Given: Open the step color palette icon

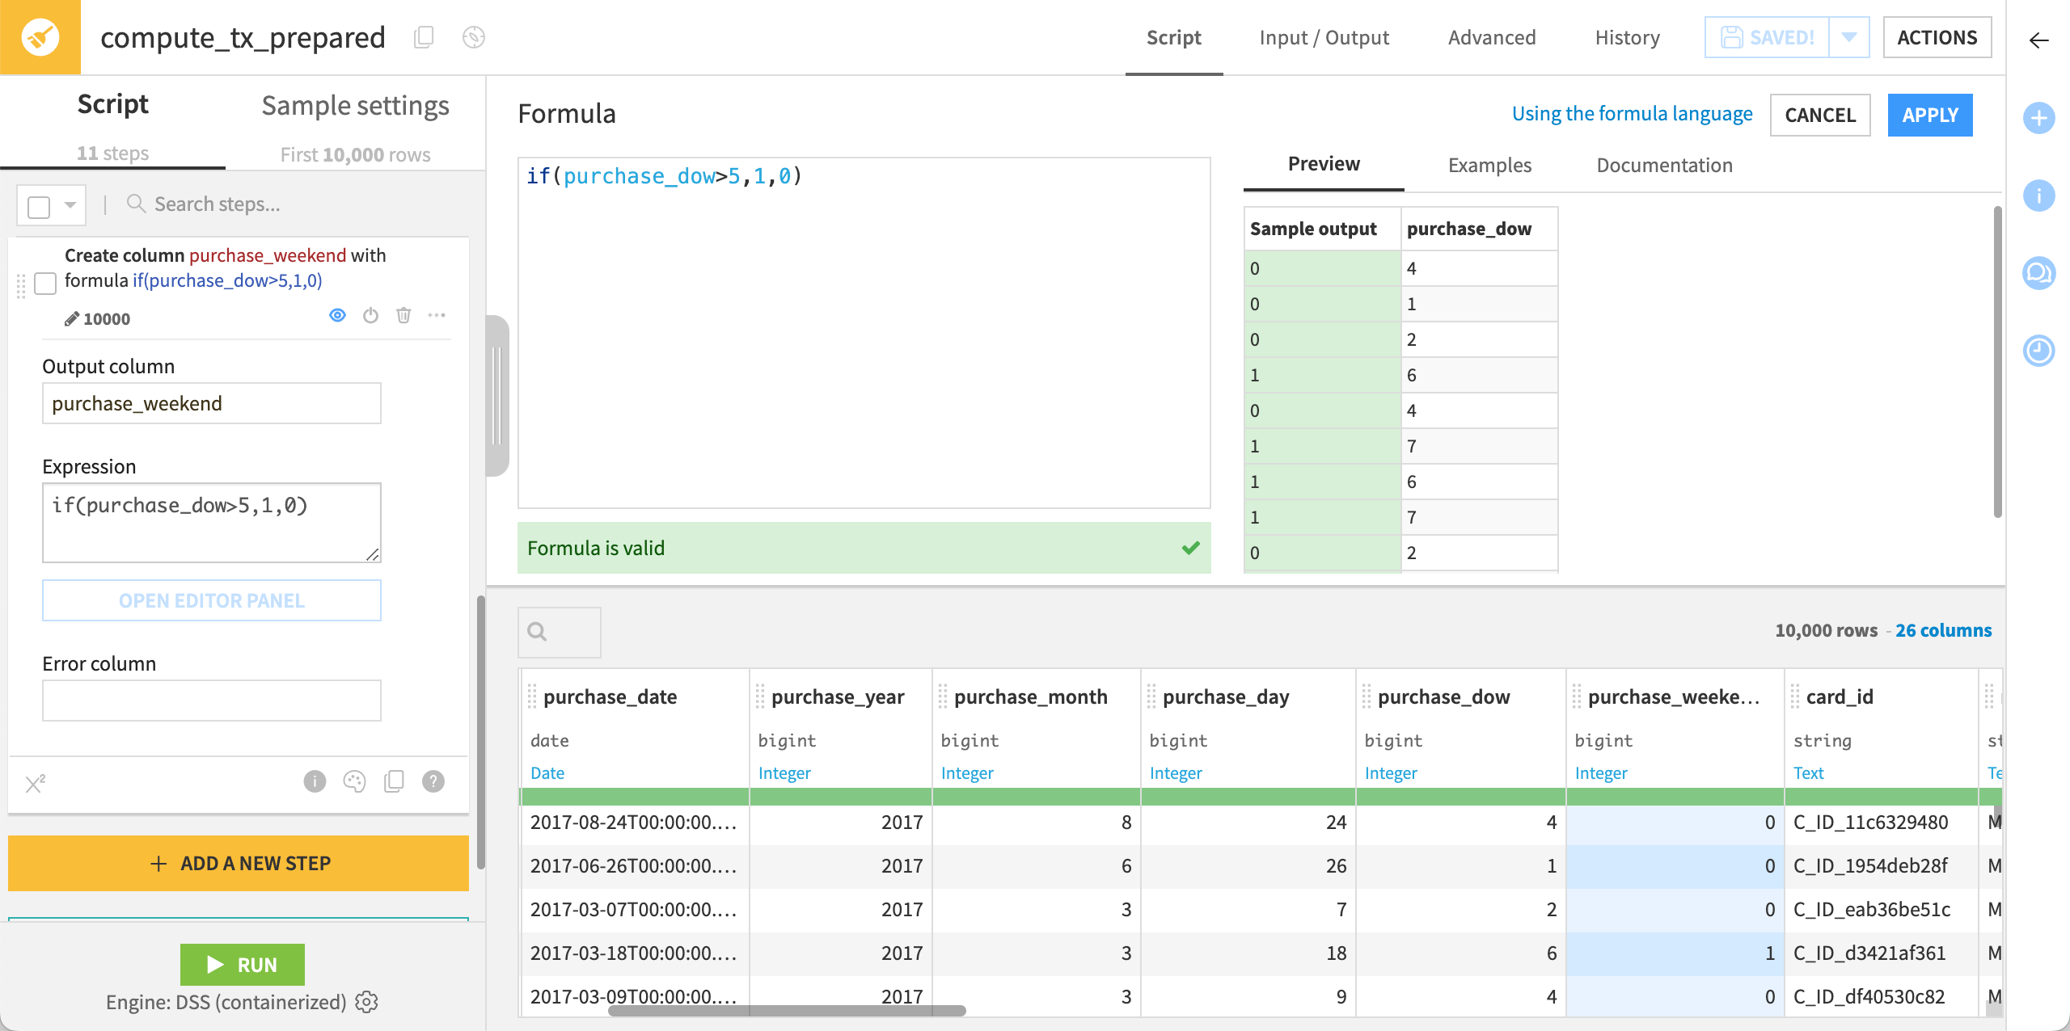Looking at the screenshot, I should 353,781.
